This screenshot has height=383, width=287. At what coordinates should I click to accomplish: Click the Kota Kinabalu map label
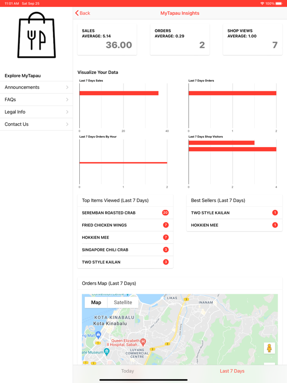[110, 323]
